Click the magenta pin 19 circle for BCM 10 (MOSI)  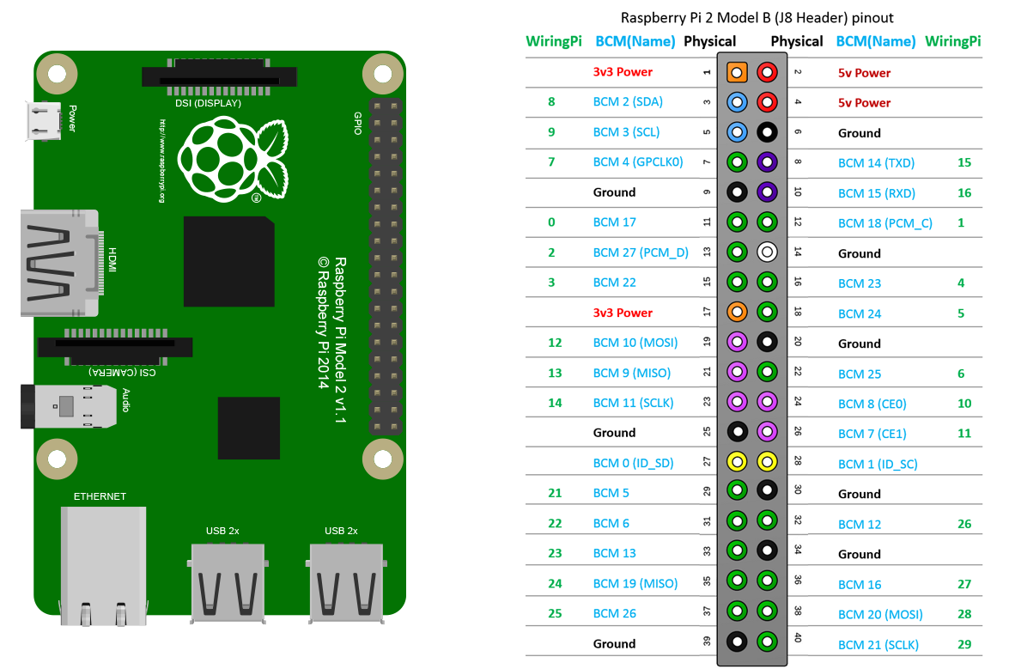pyautogui.click(x=737, y=342)
